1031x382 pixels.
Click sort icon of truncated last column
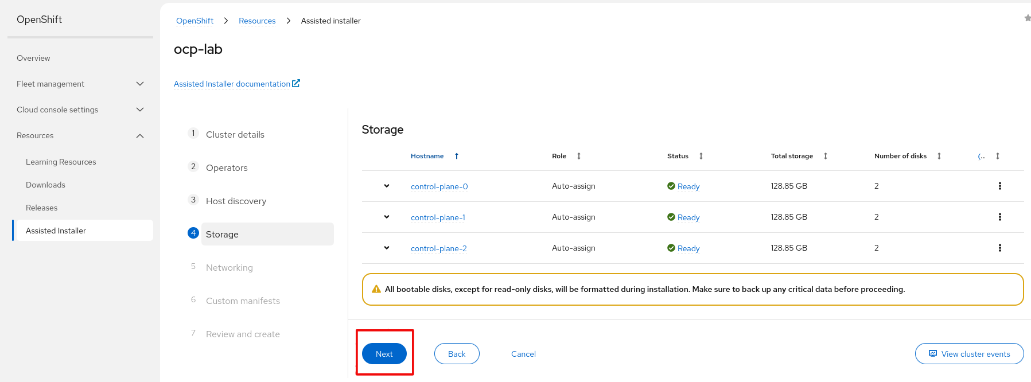(998, 156)
